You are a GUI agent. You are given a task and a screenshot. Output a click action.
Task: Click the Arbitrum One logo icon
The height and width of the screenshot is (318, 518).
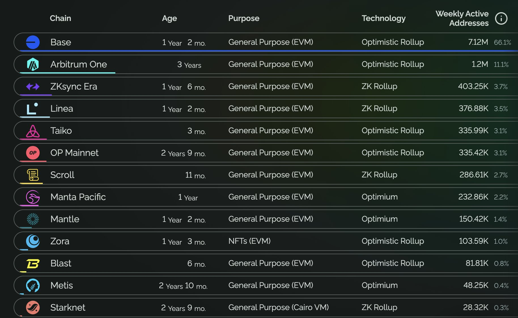pos(33,64)
